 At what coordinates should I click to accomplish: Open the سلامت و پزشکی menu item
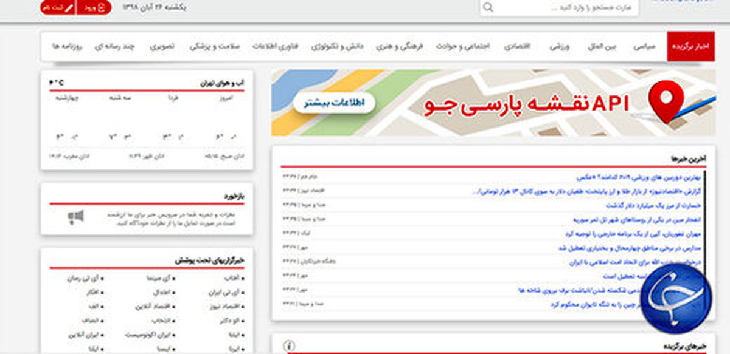click(215, 46)
